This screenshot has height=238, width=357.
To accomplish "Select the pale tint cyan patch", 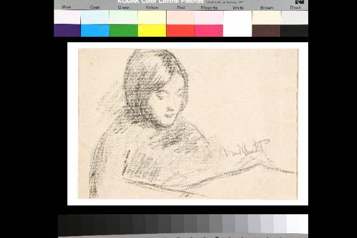I will (95, 17).
